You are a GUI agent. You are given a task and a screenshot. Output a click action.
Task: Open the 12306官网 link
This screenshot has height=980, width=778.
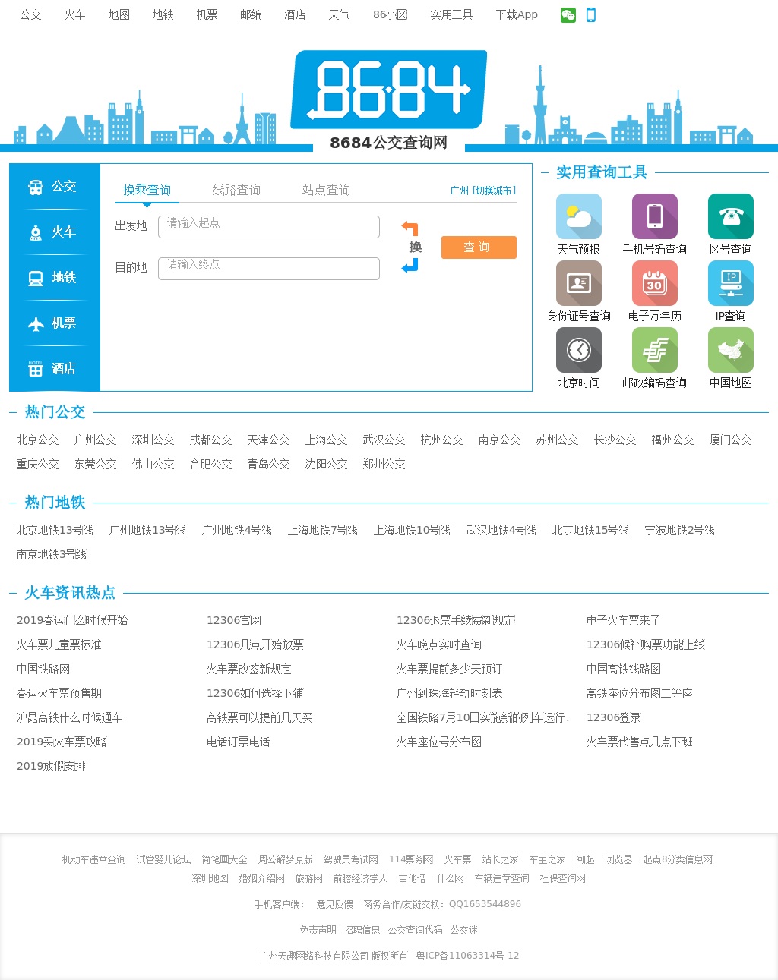pyautogui.click(x=234, y=620)
